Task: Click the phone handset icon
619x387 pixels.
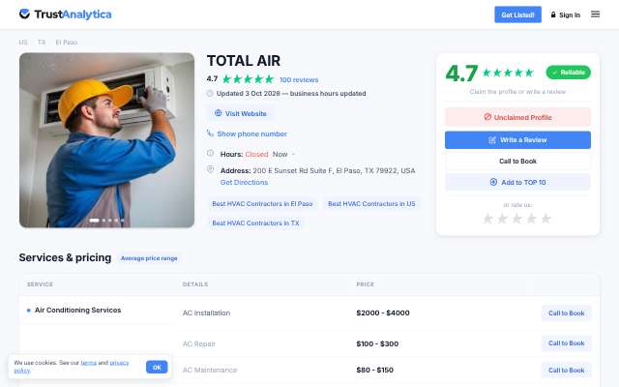Action: tap(210, 133)
